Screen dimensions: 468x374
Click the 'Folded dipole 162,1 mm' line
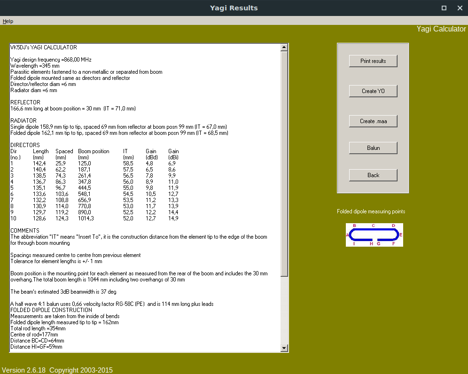[x=119, y=133]
